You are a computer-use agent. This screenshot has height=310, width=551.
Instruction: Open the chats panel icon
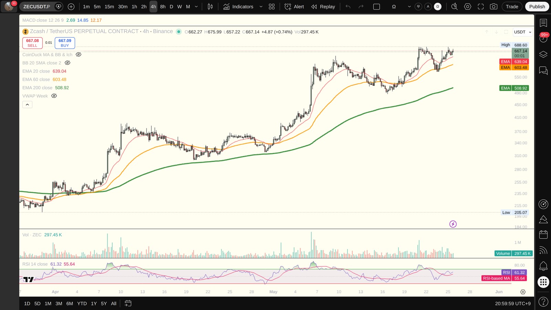543,71
